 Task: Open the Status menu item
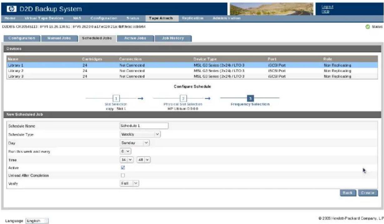coord(133,19)
